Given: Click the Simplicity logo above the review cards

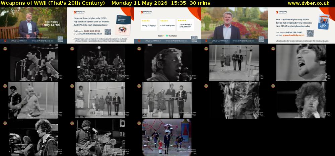Looking at the screenshot, I should (x=146, y=12).
